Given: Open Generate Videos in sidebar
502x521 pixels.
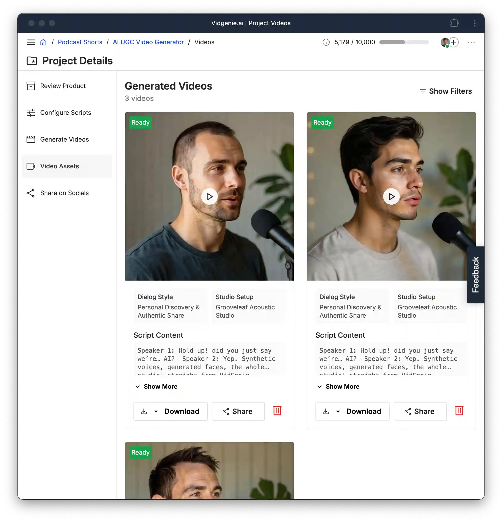Looking at the screenshot, I should 67,139.
